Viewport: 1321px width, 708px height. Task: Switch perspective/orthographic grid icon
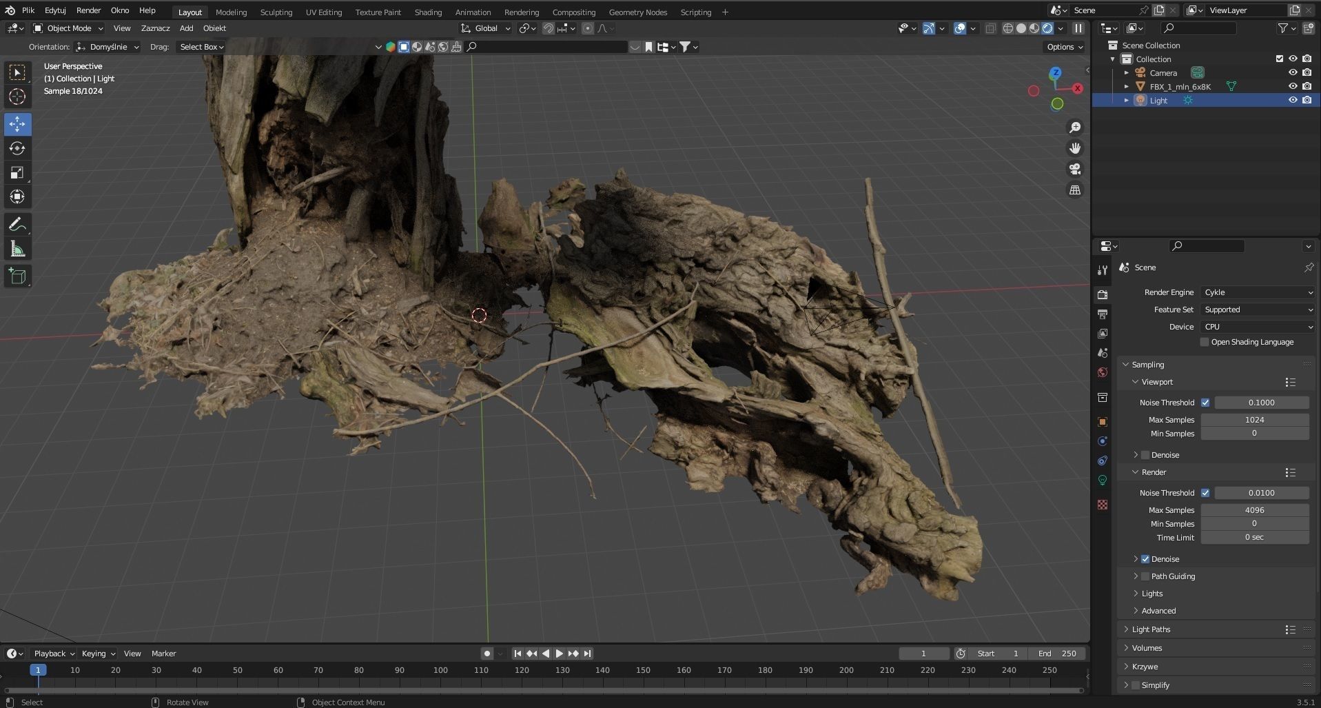pos(1075,190)
